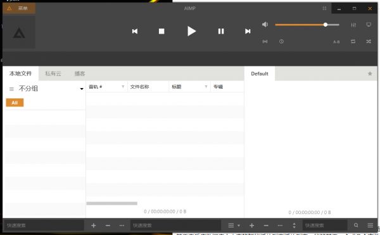Viewport: 380px width, 235px height.
Task: Remove playlist items with minus icon
Action: coord(266,225)
